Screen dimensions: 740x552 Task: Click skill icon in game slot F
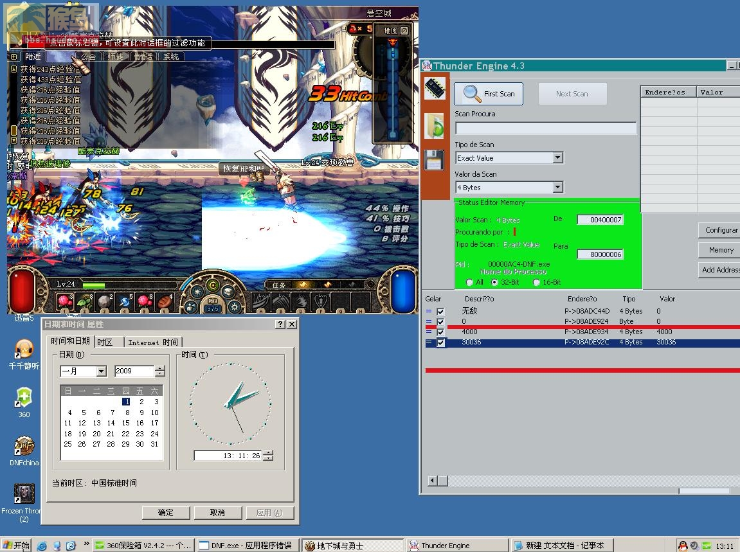click(x=321, y=302)
